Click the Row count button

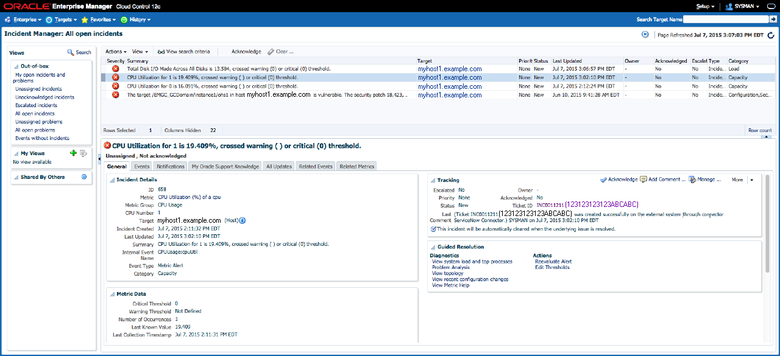[760, 130]
